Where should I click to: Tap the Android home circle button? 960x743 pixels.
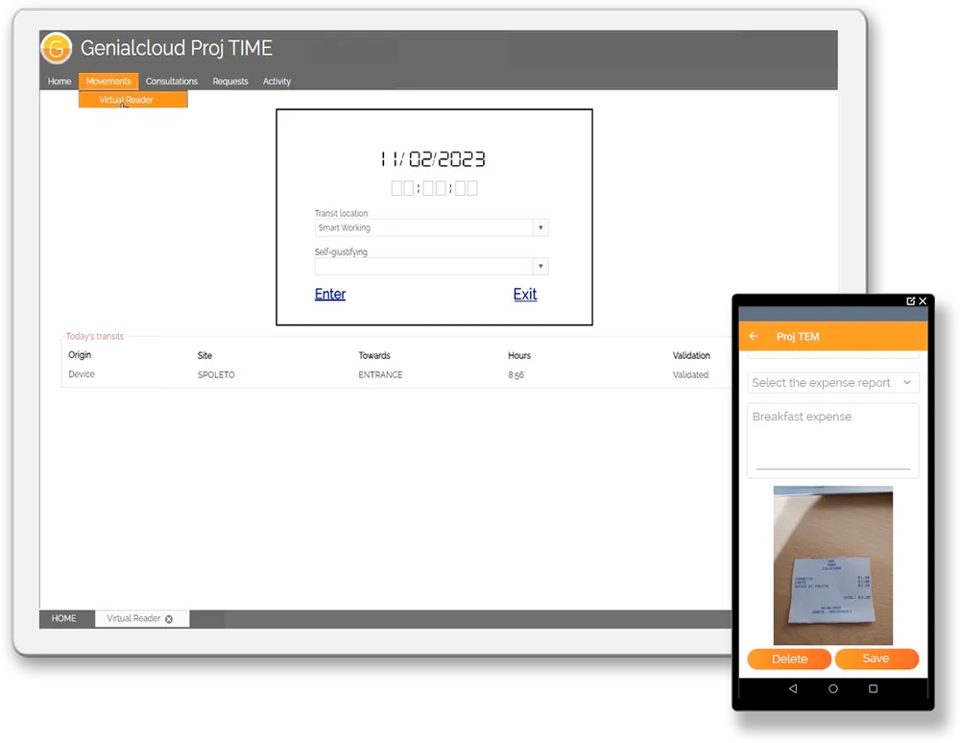[x=832, y=689]
